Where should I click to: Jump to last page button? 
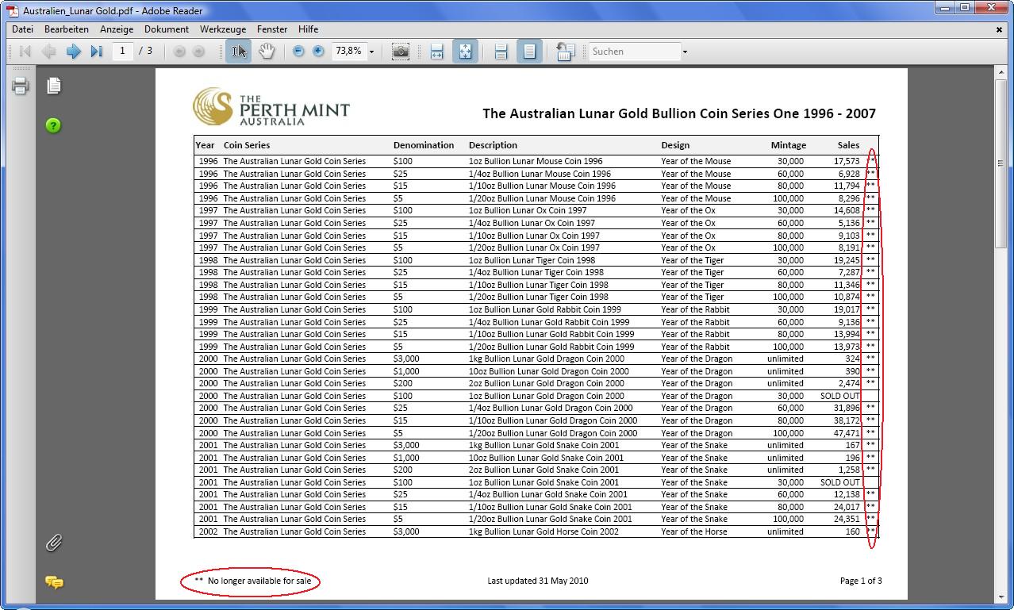pos(96,52)
